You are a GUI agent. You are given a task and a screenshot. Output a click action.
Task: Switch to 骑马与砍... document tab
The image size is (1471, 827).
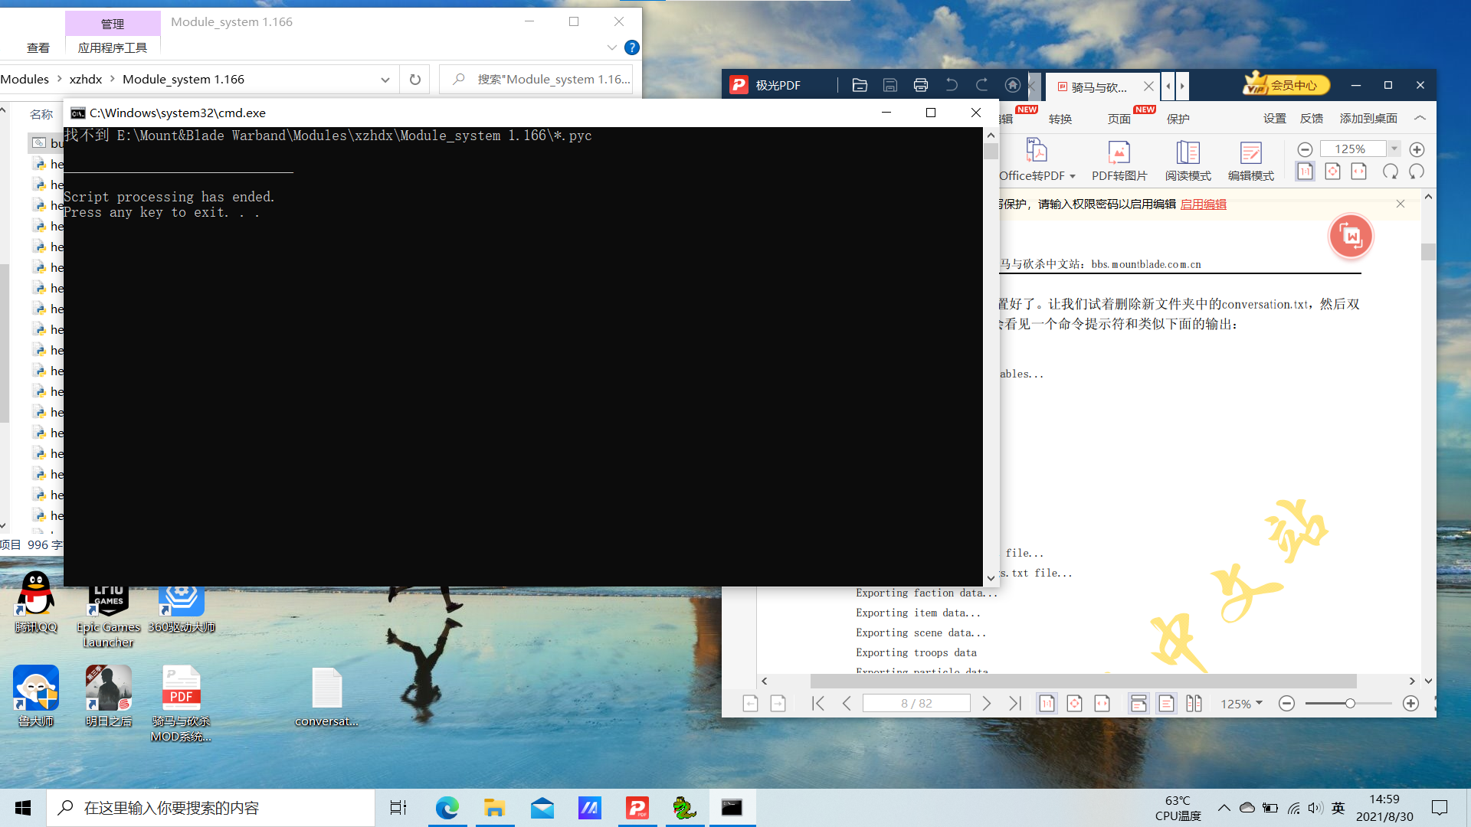point(1099,87)
